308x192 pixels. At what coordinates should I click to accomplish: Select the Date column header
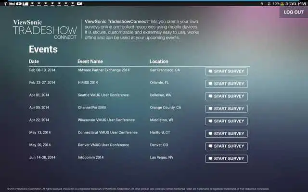point(34,61)
